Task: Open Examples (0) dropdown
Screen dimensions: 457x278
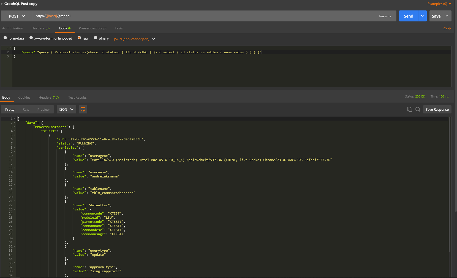Action: click(x=439, y=4)
